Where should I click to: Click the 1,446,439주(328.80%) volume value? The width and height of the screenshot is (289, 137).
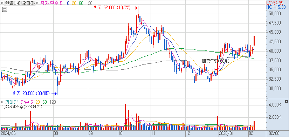(22, 107)
